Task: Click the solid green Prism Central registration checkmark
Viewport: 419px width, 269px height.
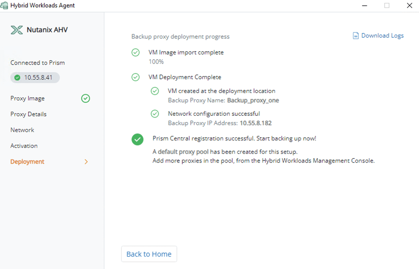Action: pos(137,139)
